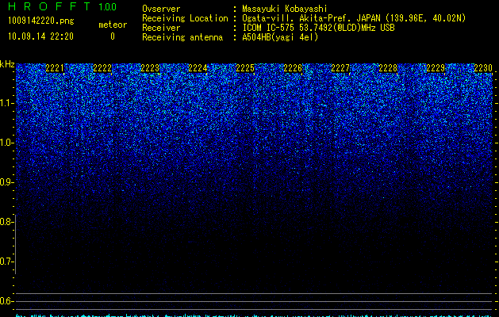
Task: Select the filename 1009142220.png
Action: (41, 21)
